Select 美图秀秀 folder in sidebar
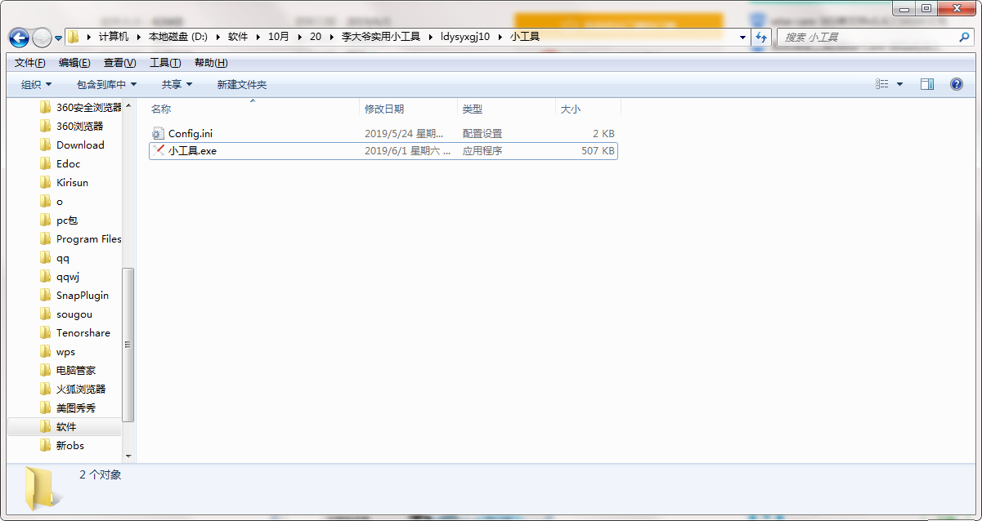 (67, 408)
